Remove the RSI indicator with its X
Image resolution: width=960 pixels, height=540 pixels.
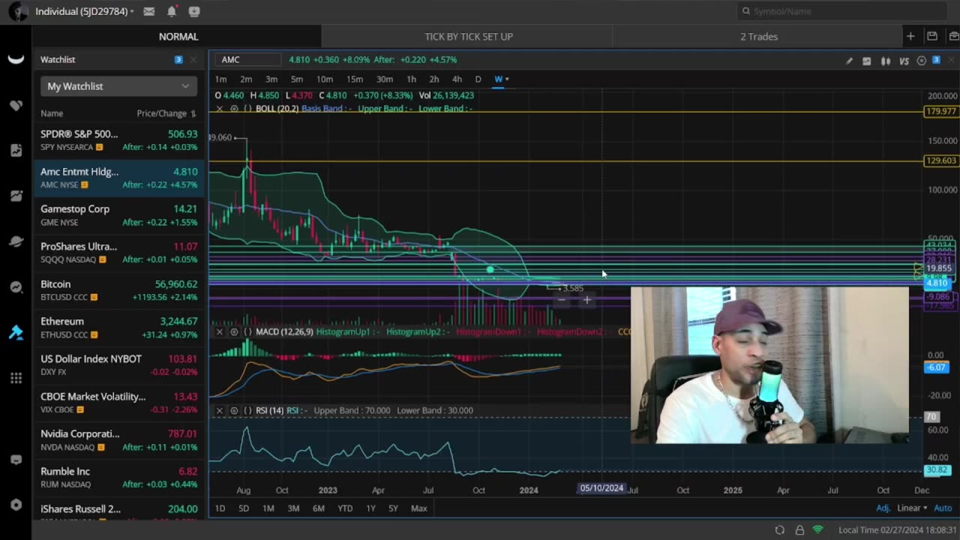[x=219, y=410]
